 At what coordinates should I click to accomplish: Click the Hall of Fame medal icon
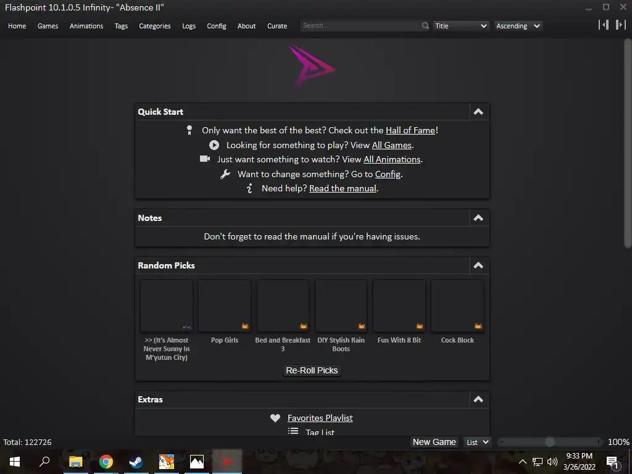(x=189, y=130)
